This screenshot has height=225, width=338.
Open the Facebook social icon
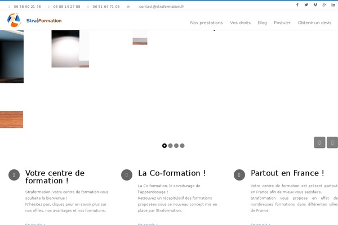tap(297, 4)
